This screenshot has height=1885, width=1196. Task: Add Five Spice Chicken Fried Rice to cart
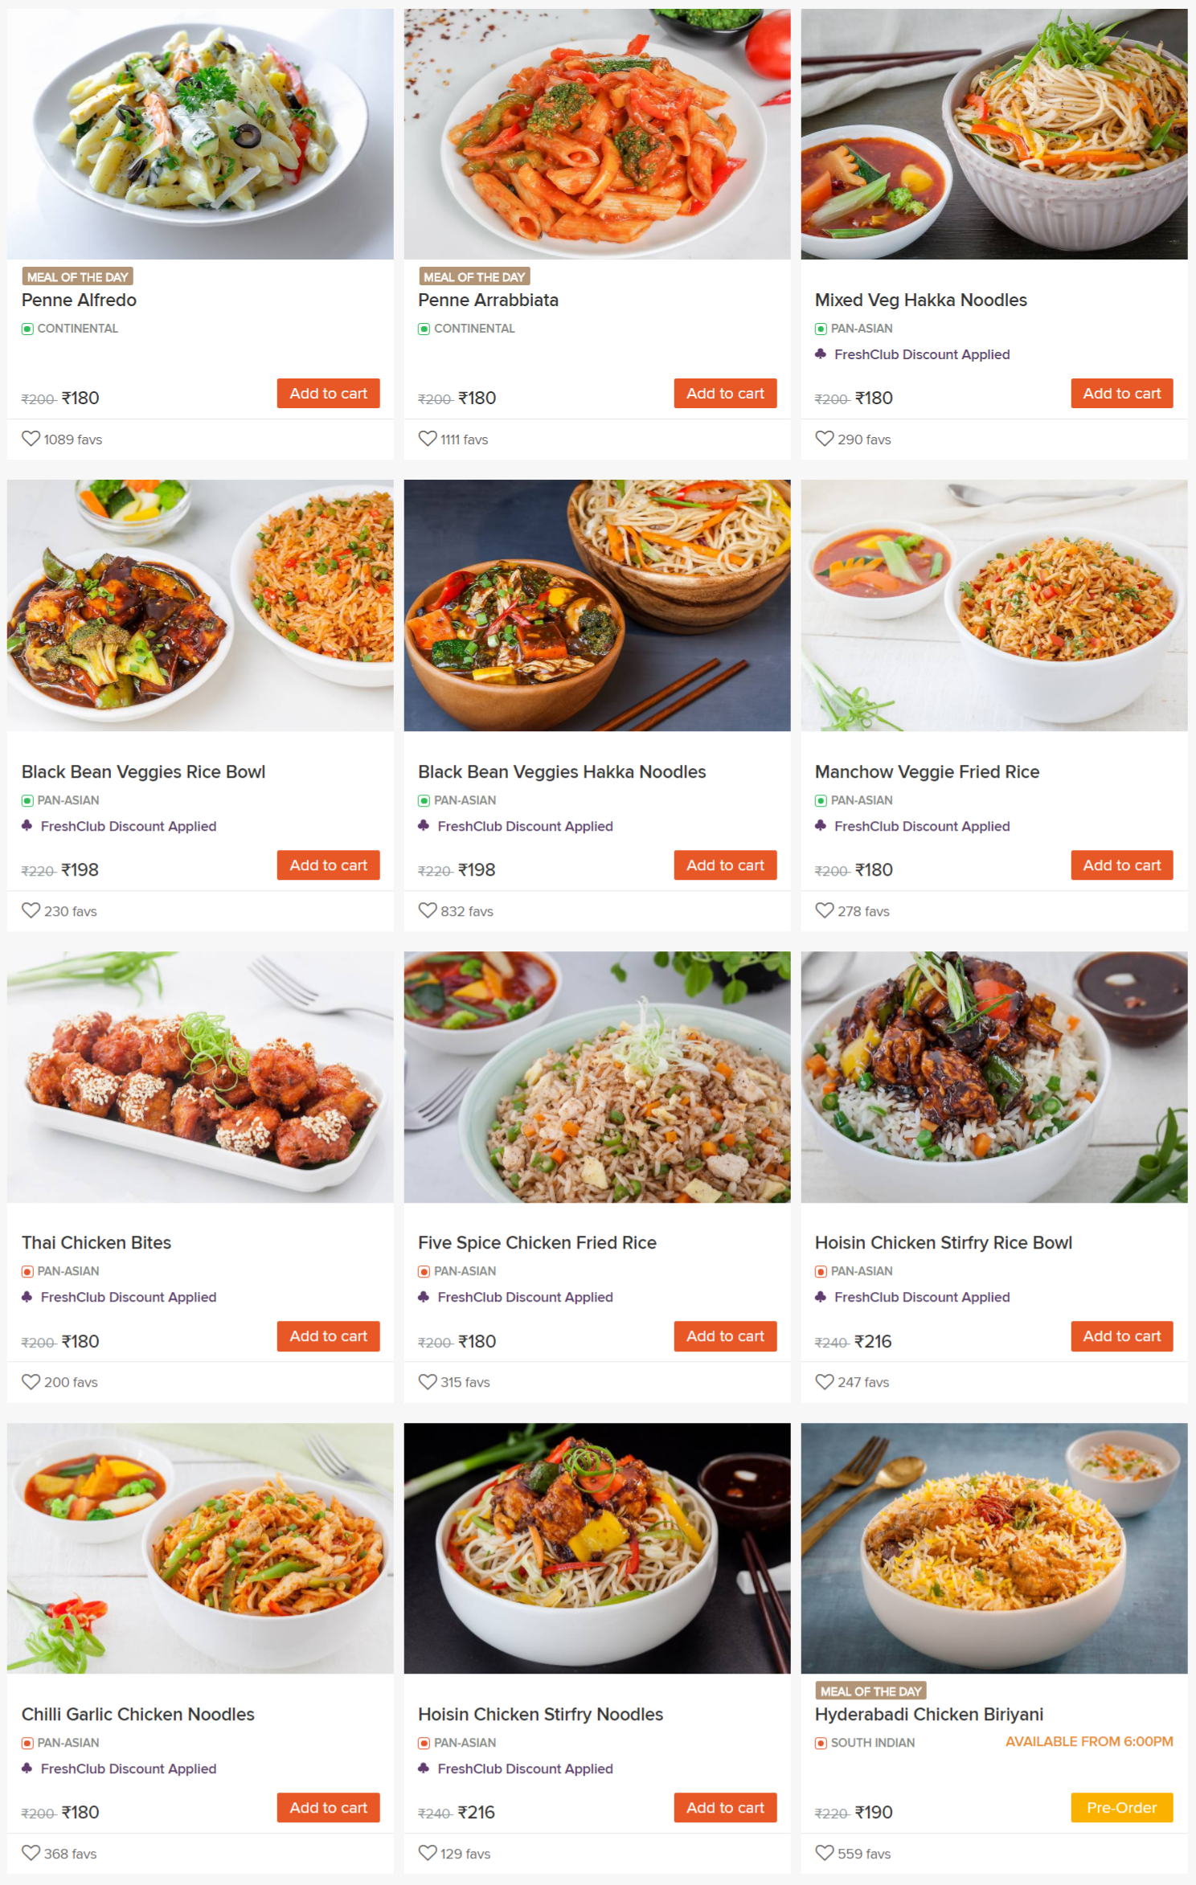725,1336
